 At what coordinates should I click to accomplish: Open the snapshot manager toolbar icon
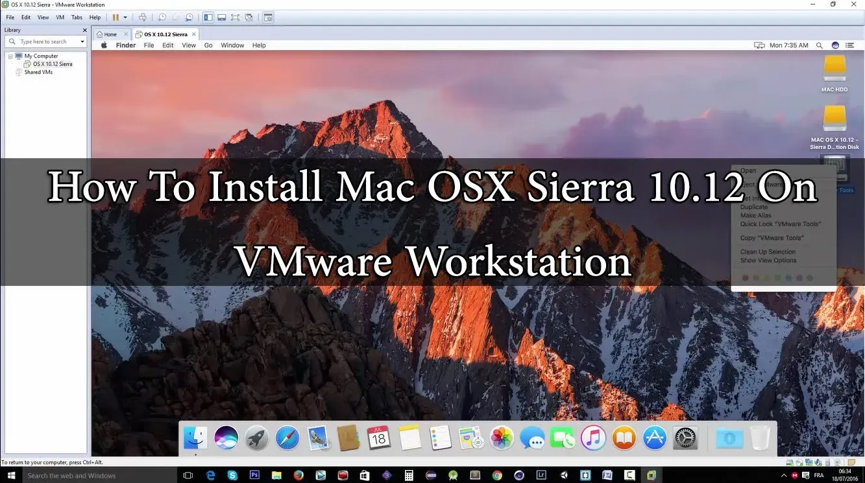[x=189, y=18]
